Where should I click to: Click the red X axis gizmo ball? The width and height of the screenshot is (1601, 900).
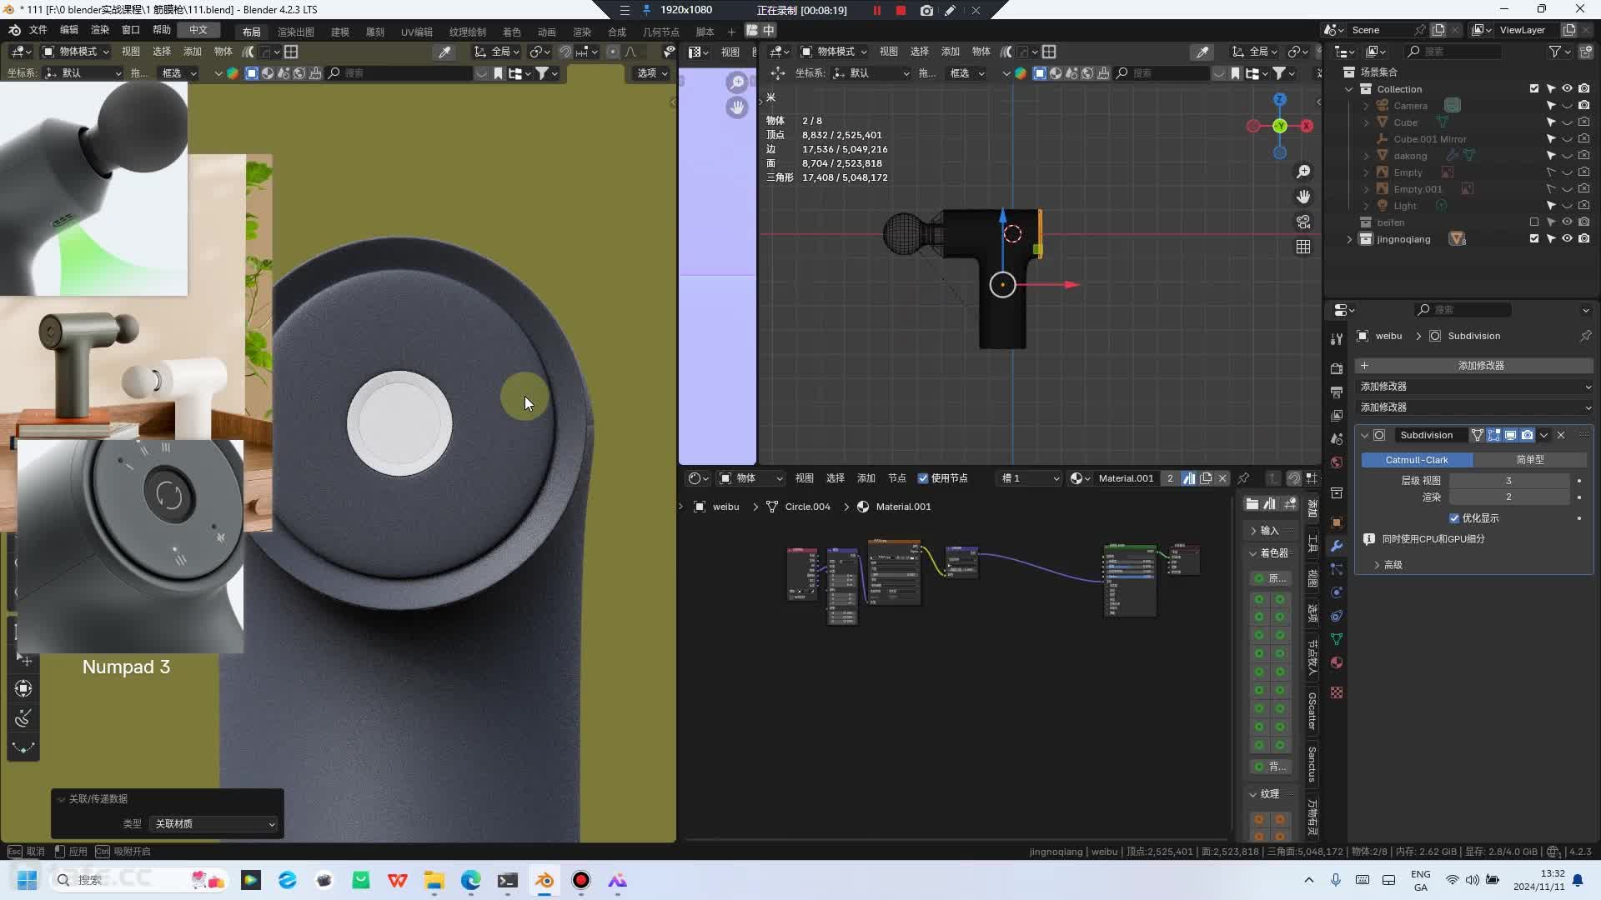(x=1307, y=126)
